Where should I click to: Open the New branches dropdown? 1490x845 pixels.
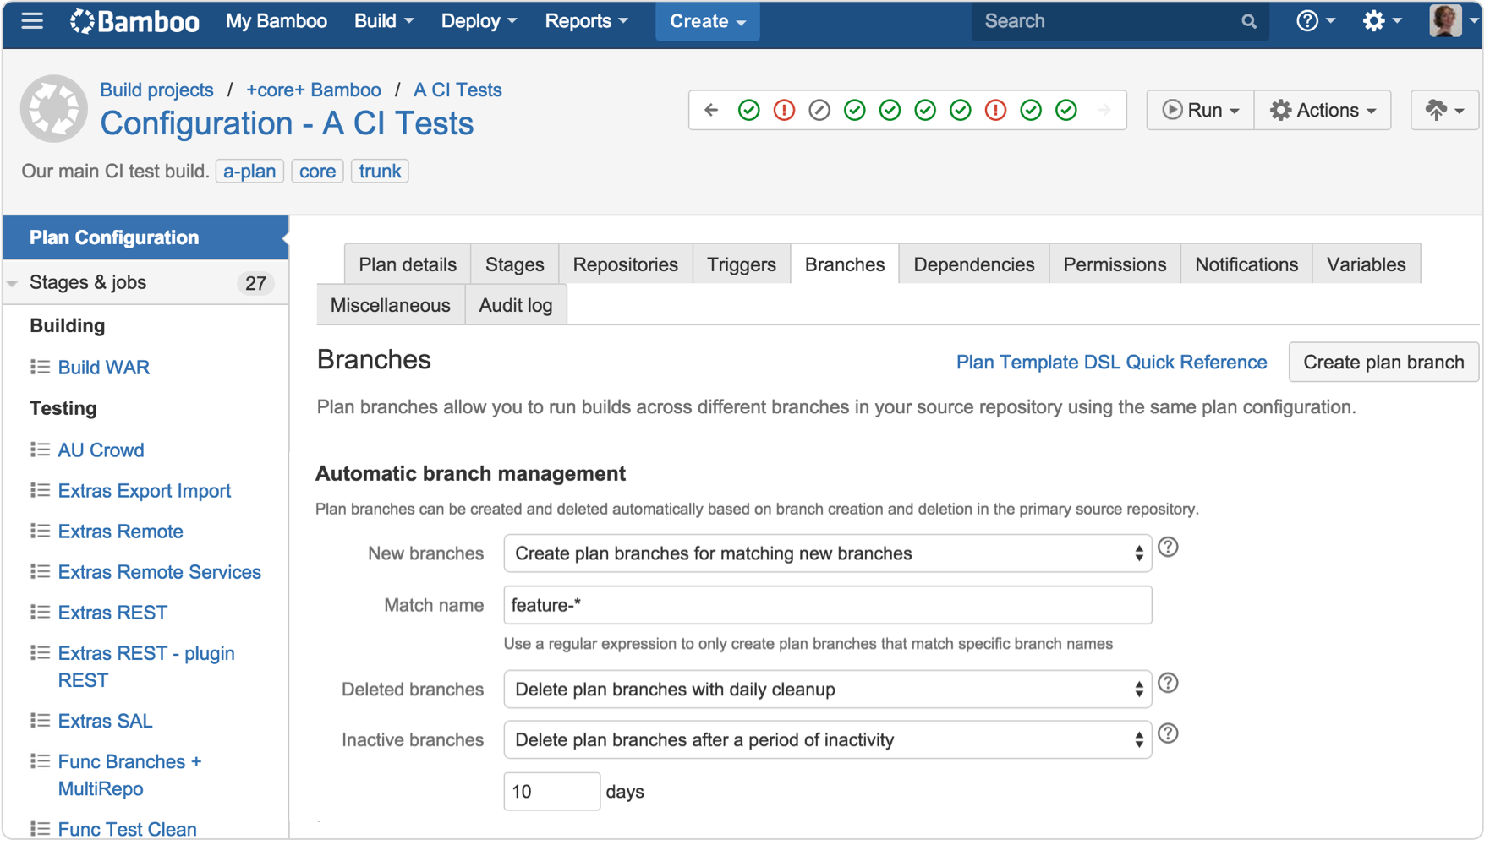827,554
